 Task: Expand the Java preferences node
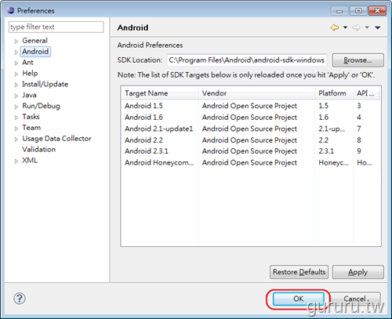[16, 96]
